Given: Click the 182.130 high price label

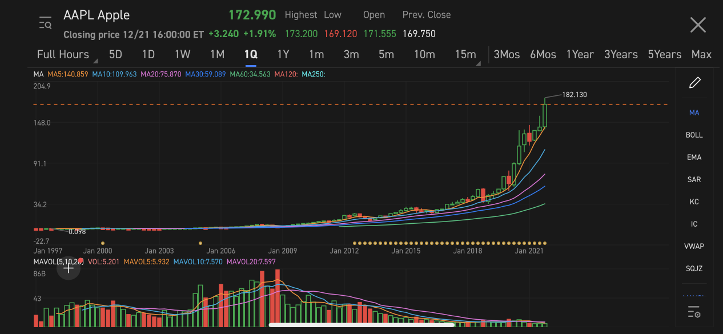Looking at the screenshot, I should click(x=575, y=95).
